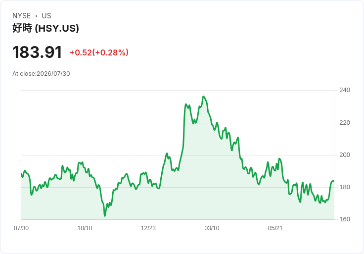
Task: Click the US market label
Action: click(46, 16)
